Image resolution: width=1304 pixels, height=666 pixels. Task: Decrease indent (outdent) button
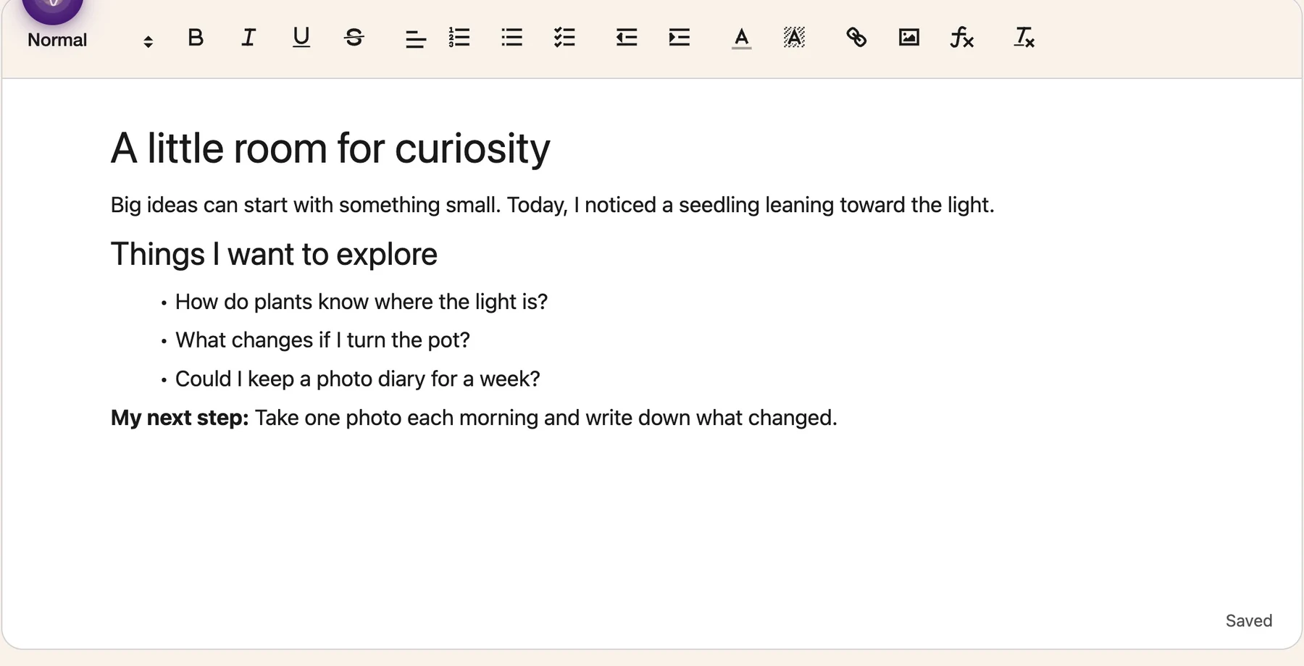point(627,38)
